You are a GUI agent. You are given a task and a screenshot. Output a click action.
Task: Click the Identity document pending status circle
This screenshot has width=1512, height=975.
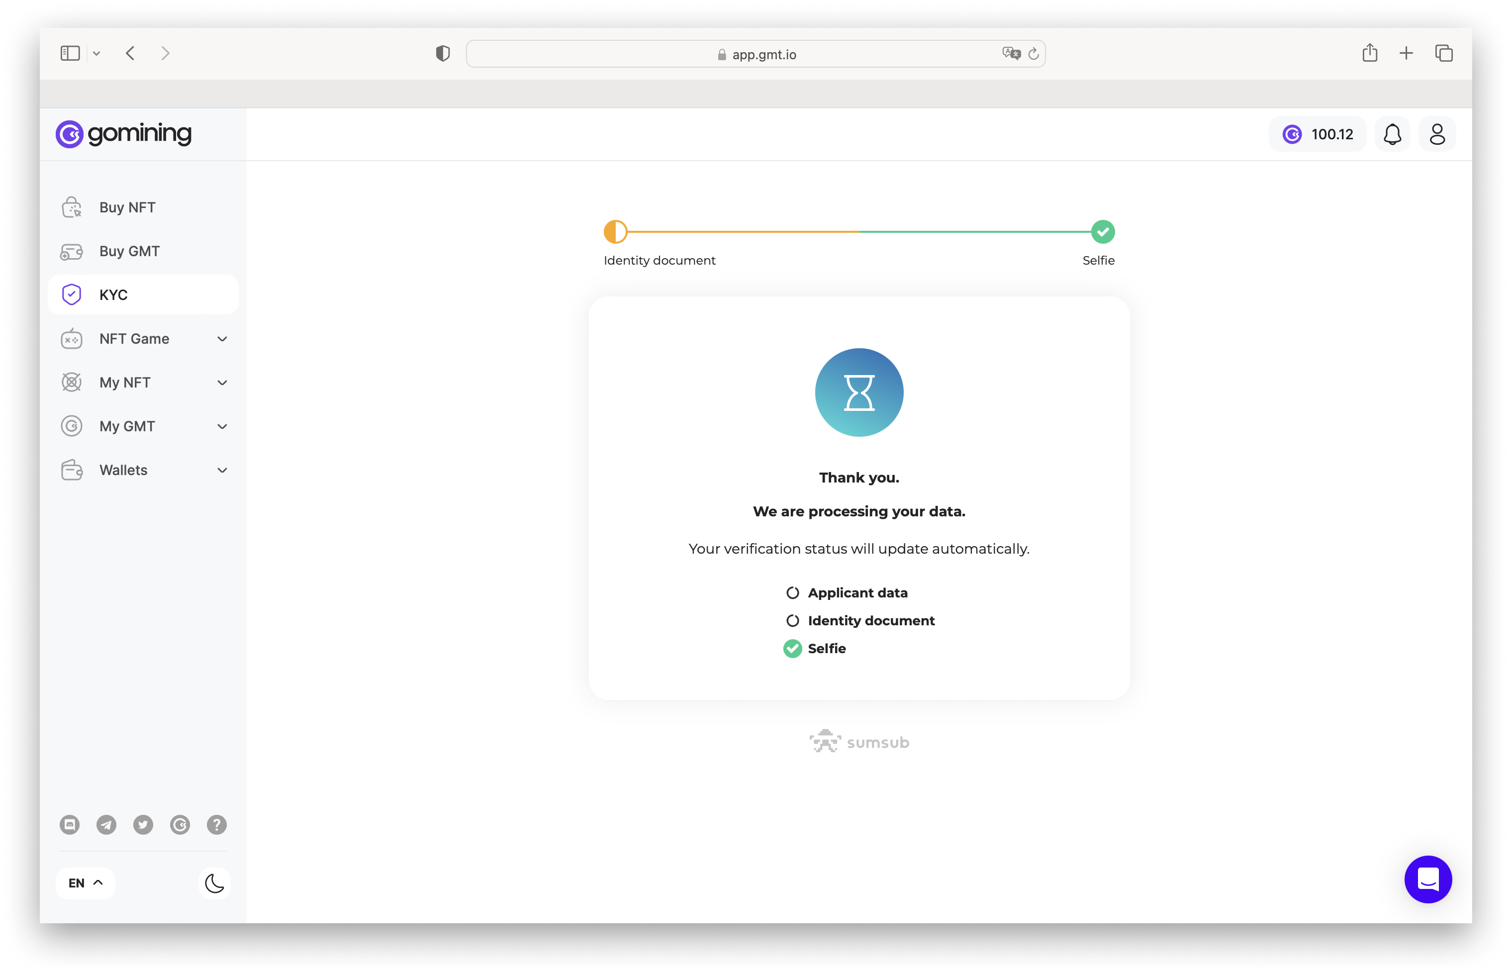(x=792, y=620)
